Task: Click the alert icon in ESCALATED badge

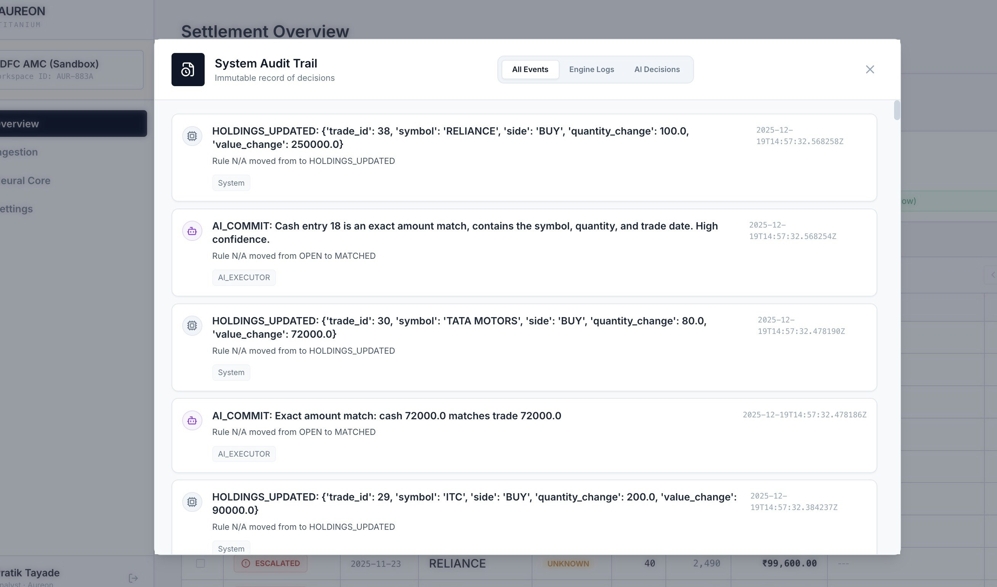Action: [x=246, y=563]
